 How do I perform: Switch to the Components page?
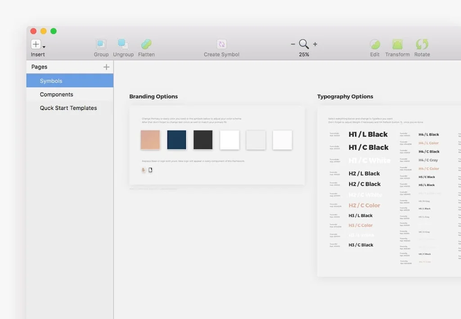tap(56, 94)
